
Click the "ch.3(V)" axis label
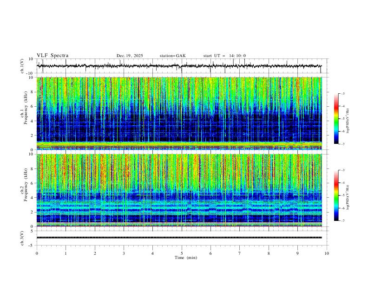pyautogui.click(x=22, y=238)
